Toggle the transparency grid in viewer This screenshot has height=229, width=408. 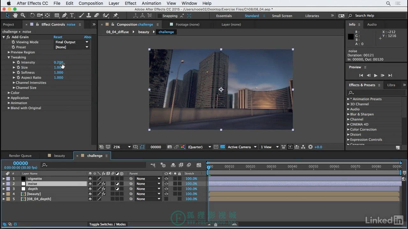point(222,147)
